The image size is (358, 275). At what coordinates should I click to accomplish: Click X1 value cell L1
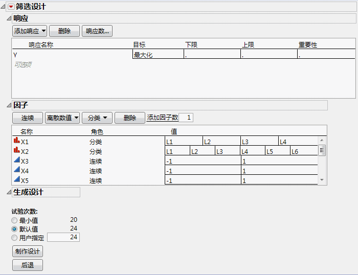point(184,141)
